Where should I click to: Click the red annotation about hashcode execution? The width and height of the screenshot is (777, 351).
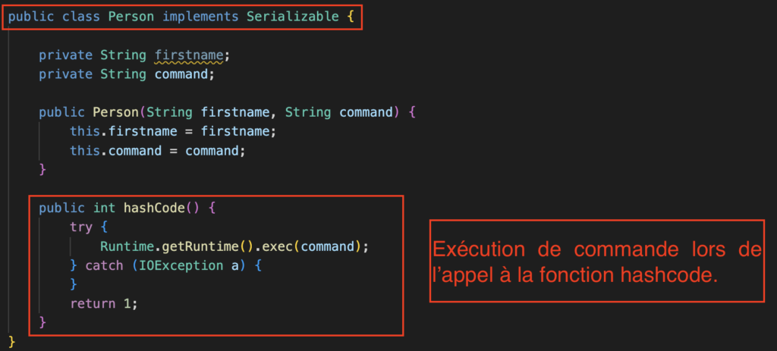coord(596,262)
